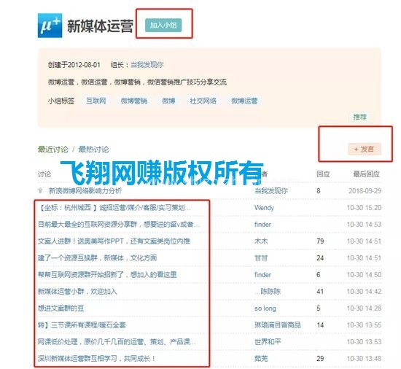This screenshot has width=401, height=369.
Task: Open author 茹芜 profile
Action: [261, 359]
